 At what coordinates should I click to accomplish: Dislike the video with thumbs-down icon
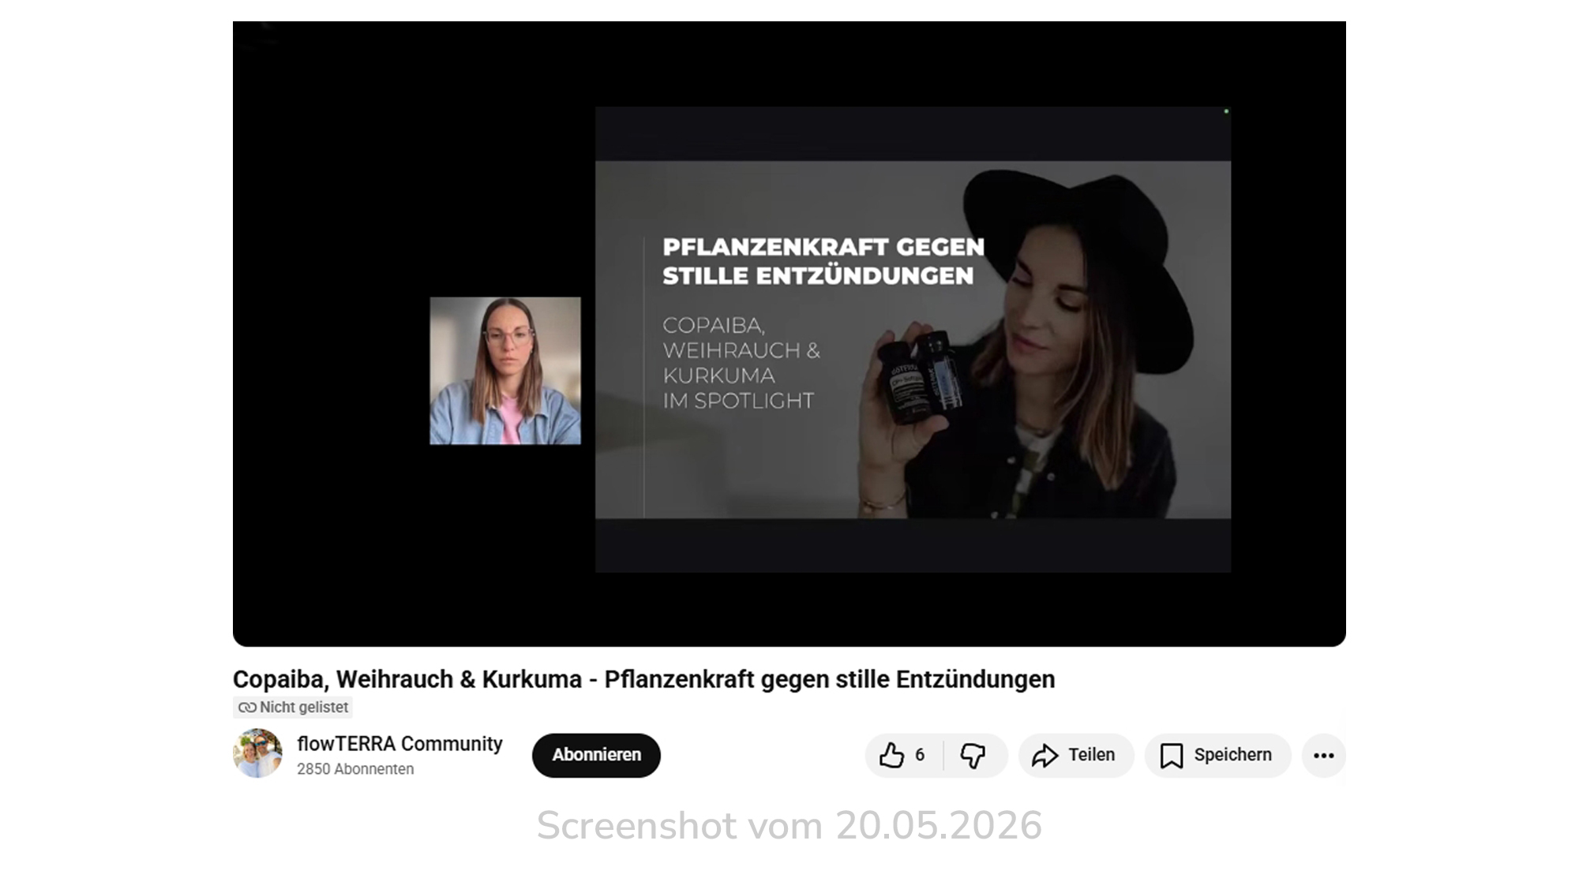coord(975,755)
